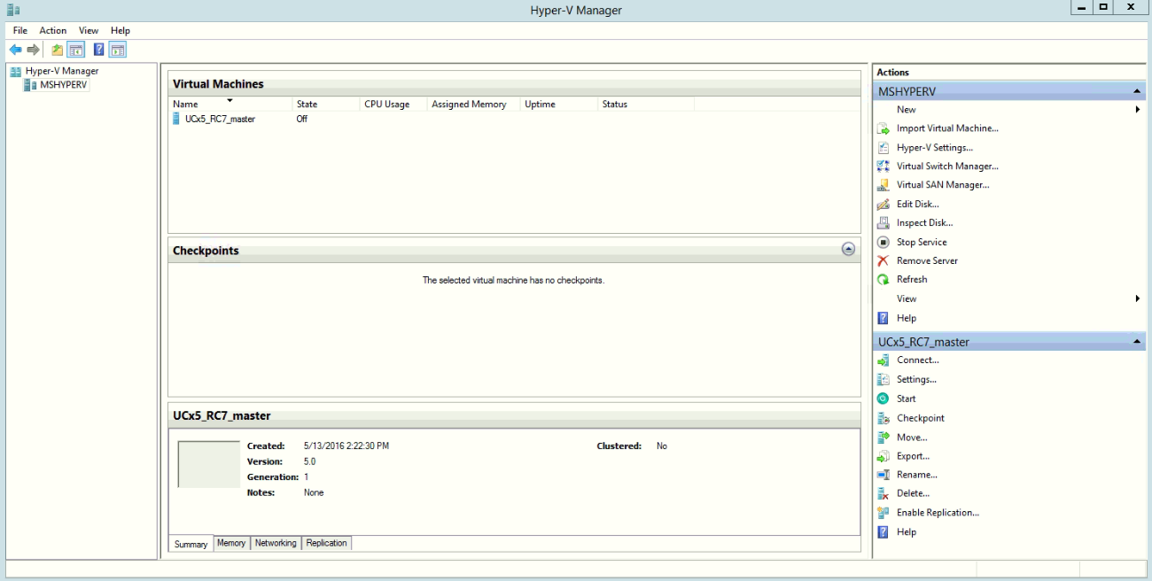Viewport: 1152px width, 581px height.
Task: Click the Created date 5/13/2016 2:22:30 PM
Action: tap(346, 446)
